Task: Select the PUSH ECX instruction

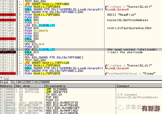Action: pos(32,47)
